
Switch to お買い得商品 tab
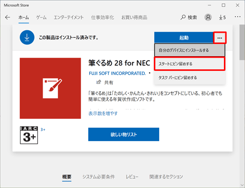click(134, 18)
